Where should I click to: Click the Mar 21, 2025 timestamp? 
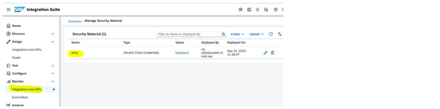(237, 53)
